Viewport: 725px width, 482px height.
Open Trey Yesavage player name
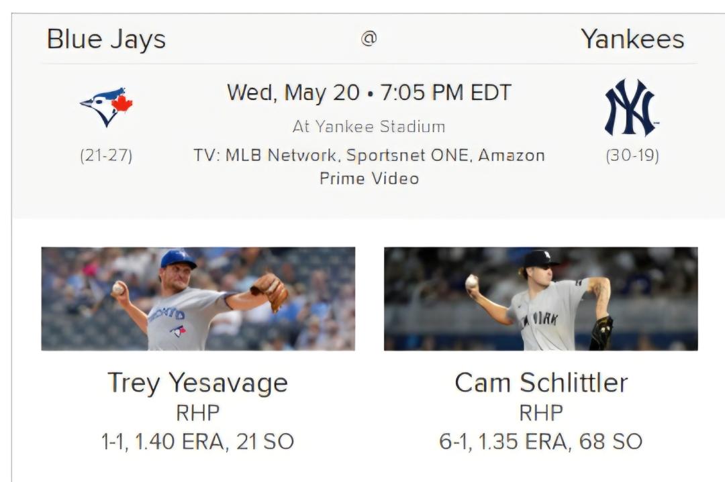[x=198, y=383]
